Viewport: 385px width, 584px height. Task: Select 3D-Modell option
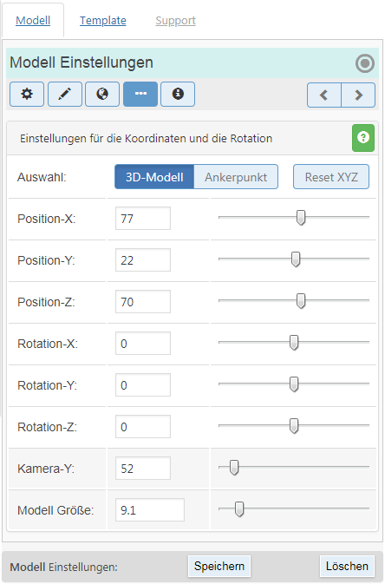[154, 177]
